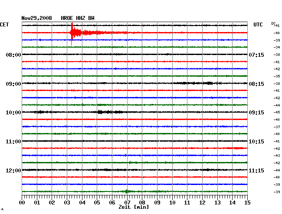Click the CET time zone label
Screen dimensions: 282x214
(4, 25)
